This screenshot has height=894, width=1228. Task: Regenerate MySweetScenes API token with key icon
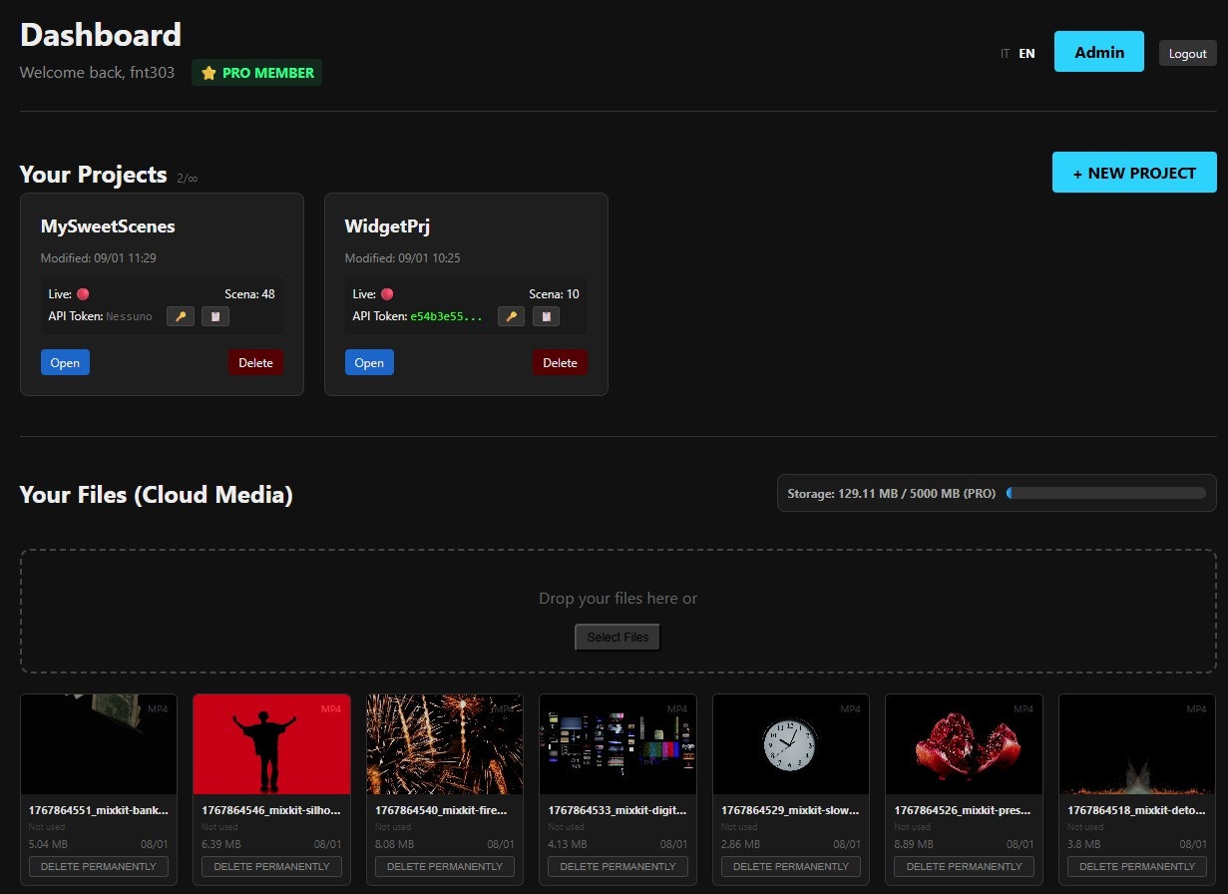[x=181, y=315]
